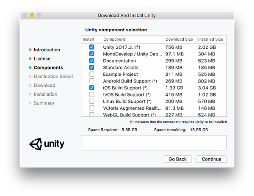Select the Standard Assets component name

pos(121,68)
